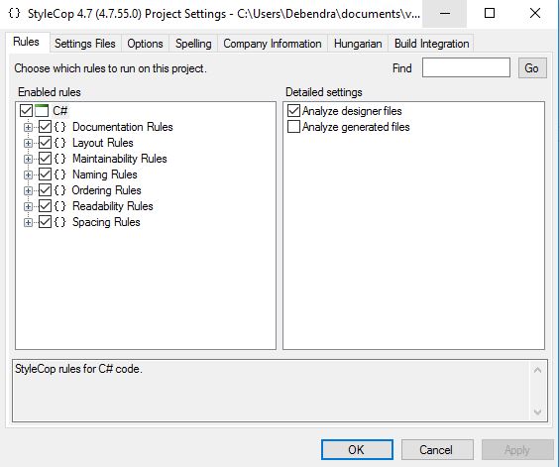Image resolution: width=560 pixels, height=467 pixels.
Task: Expand the Spacing Rules node
Action: pos(28,223)
